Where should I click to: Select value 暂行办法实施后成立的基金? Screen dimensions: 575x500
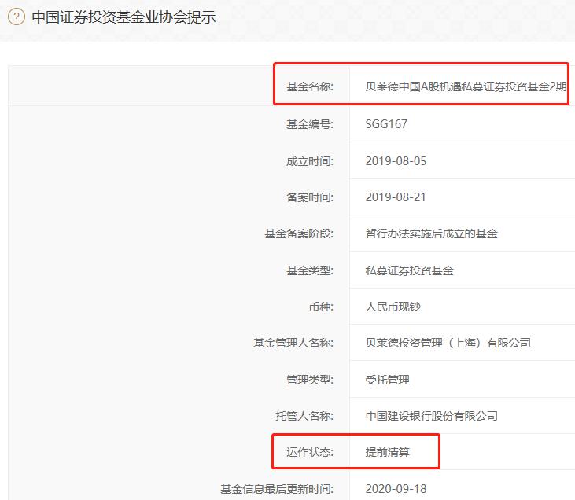431,233
